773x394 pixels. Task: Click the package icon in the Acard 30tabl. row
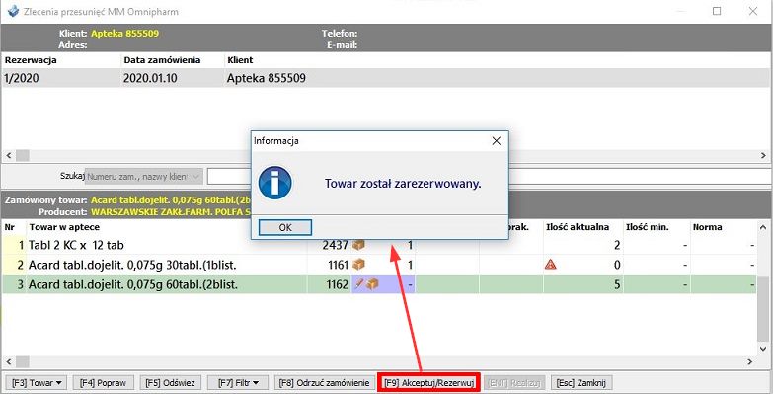[x=358, y=265]
